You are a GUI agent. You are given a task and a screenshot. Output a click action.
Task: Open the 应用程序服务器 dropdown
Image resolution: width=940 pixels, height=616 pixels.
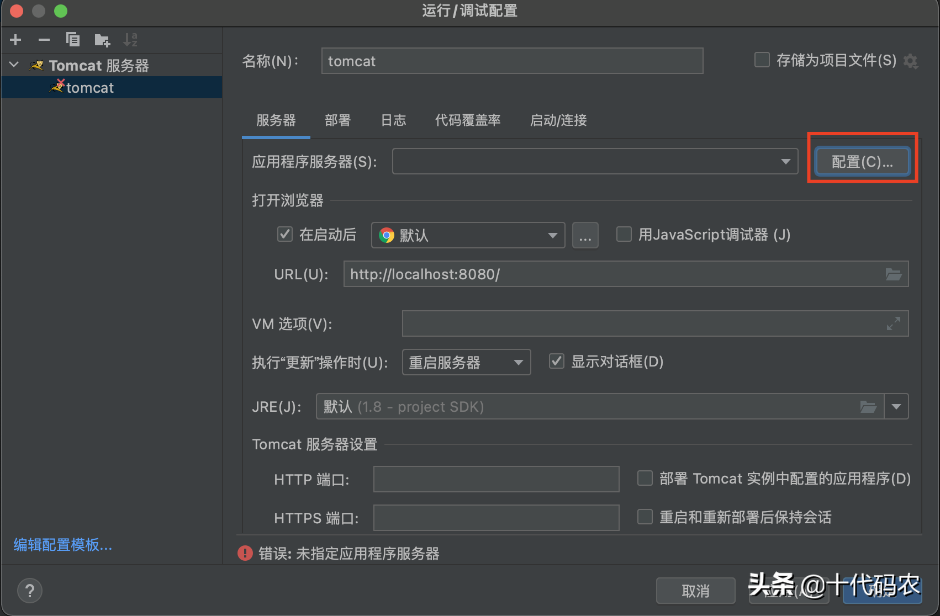tap(595, 161)
